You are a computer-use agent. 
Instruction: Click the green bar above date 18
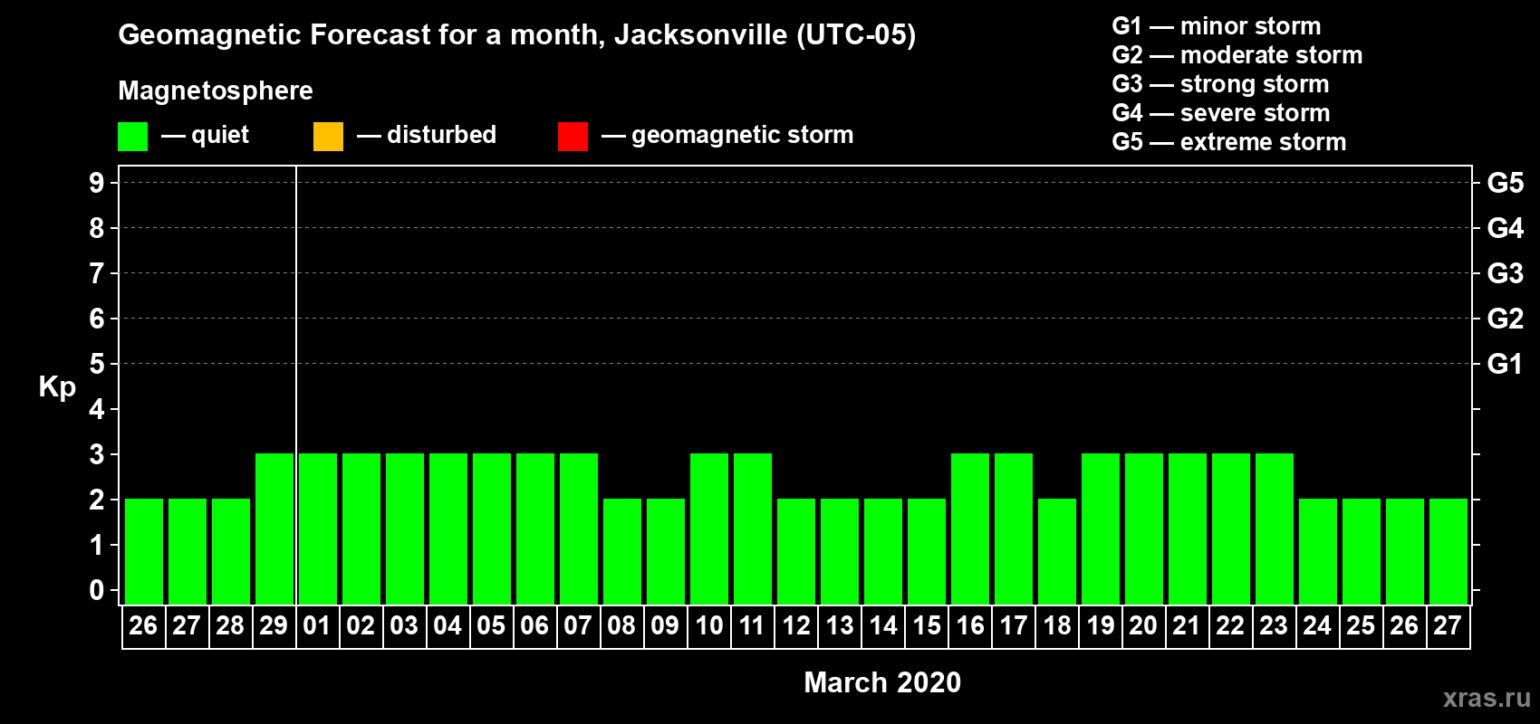[x=1057, y=551]
